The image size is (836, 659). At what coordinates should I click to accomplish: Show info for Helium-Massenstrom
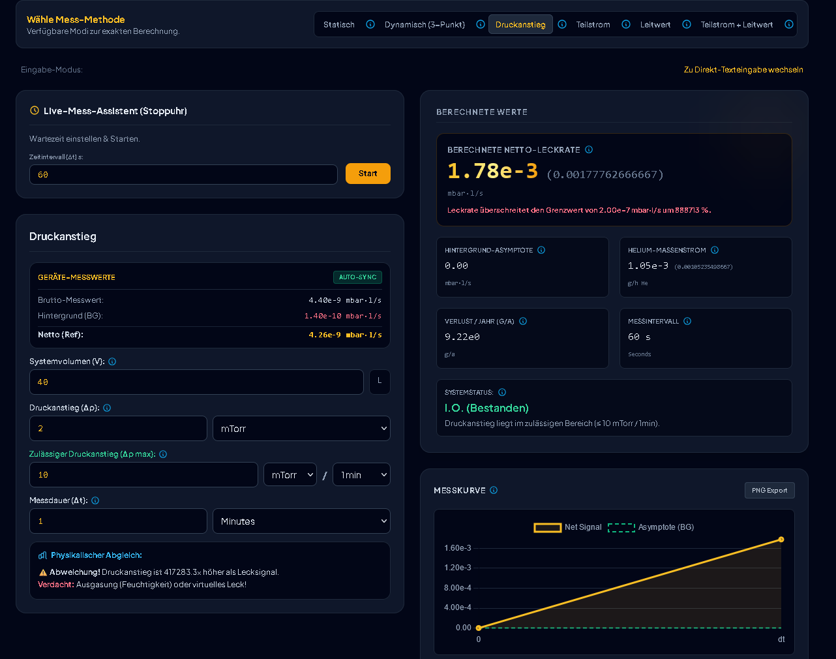715,250
